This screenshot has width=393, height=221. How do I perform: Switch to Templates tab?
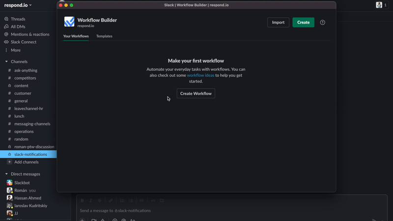(x=104, y=36)
